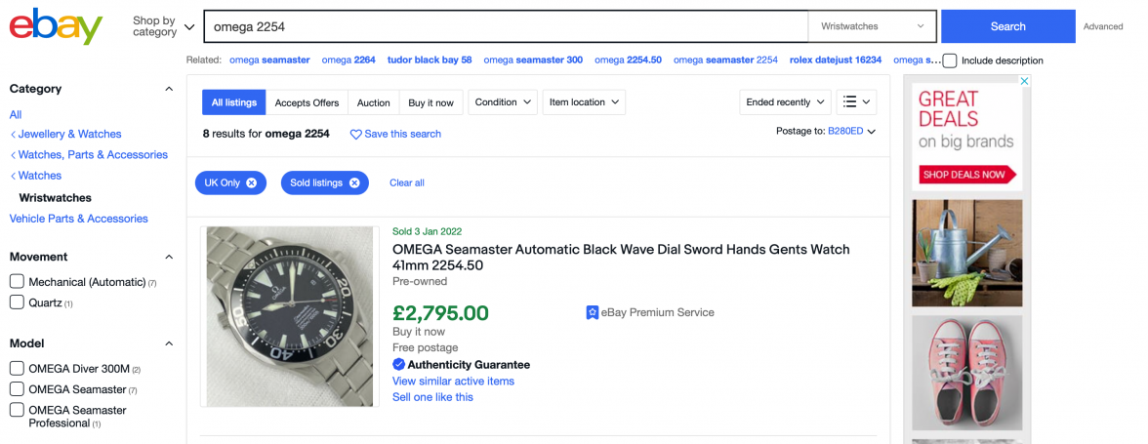Open the Shop by category dropdown
This screenshot has width=1148, height=444.
tap(163, 26)
